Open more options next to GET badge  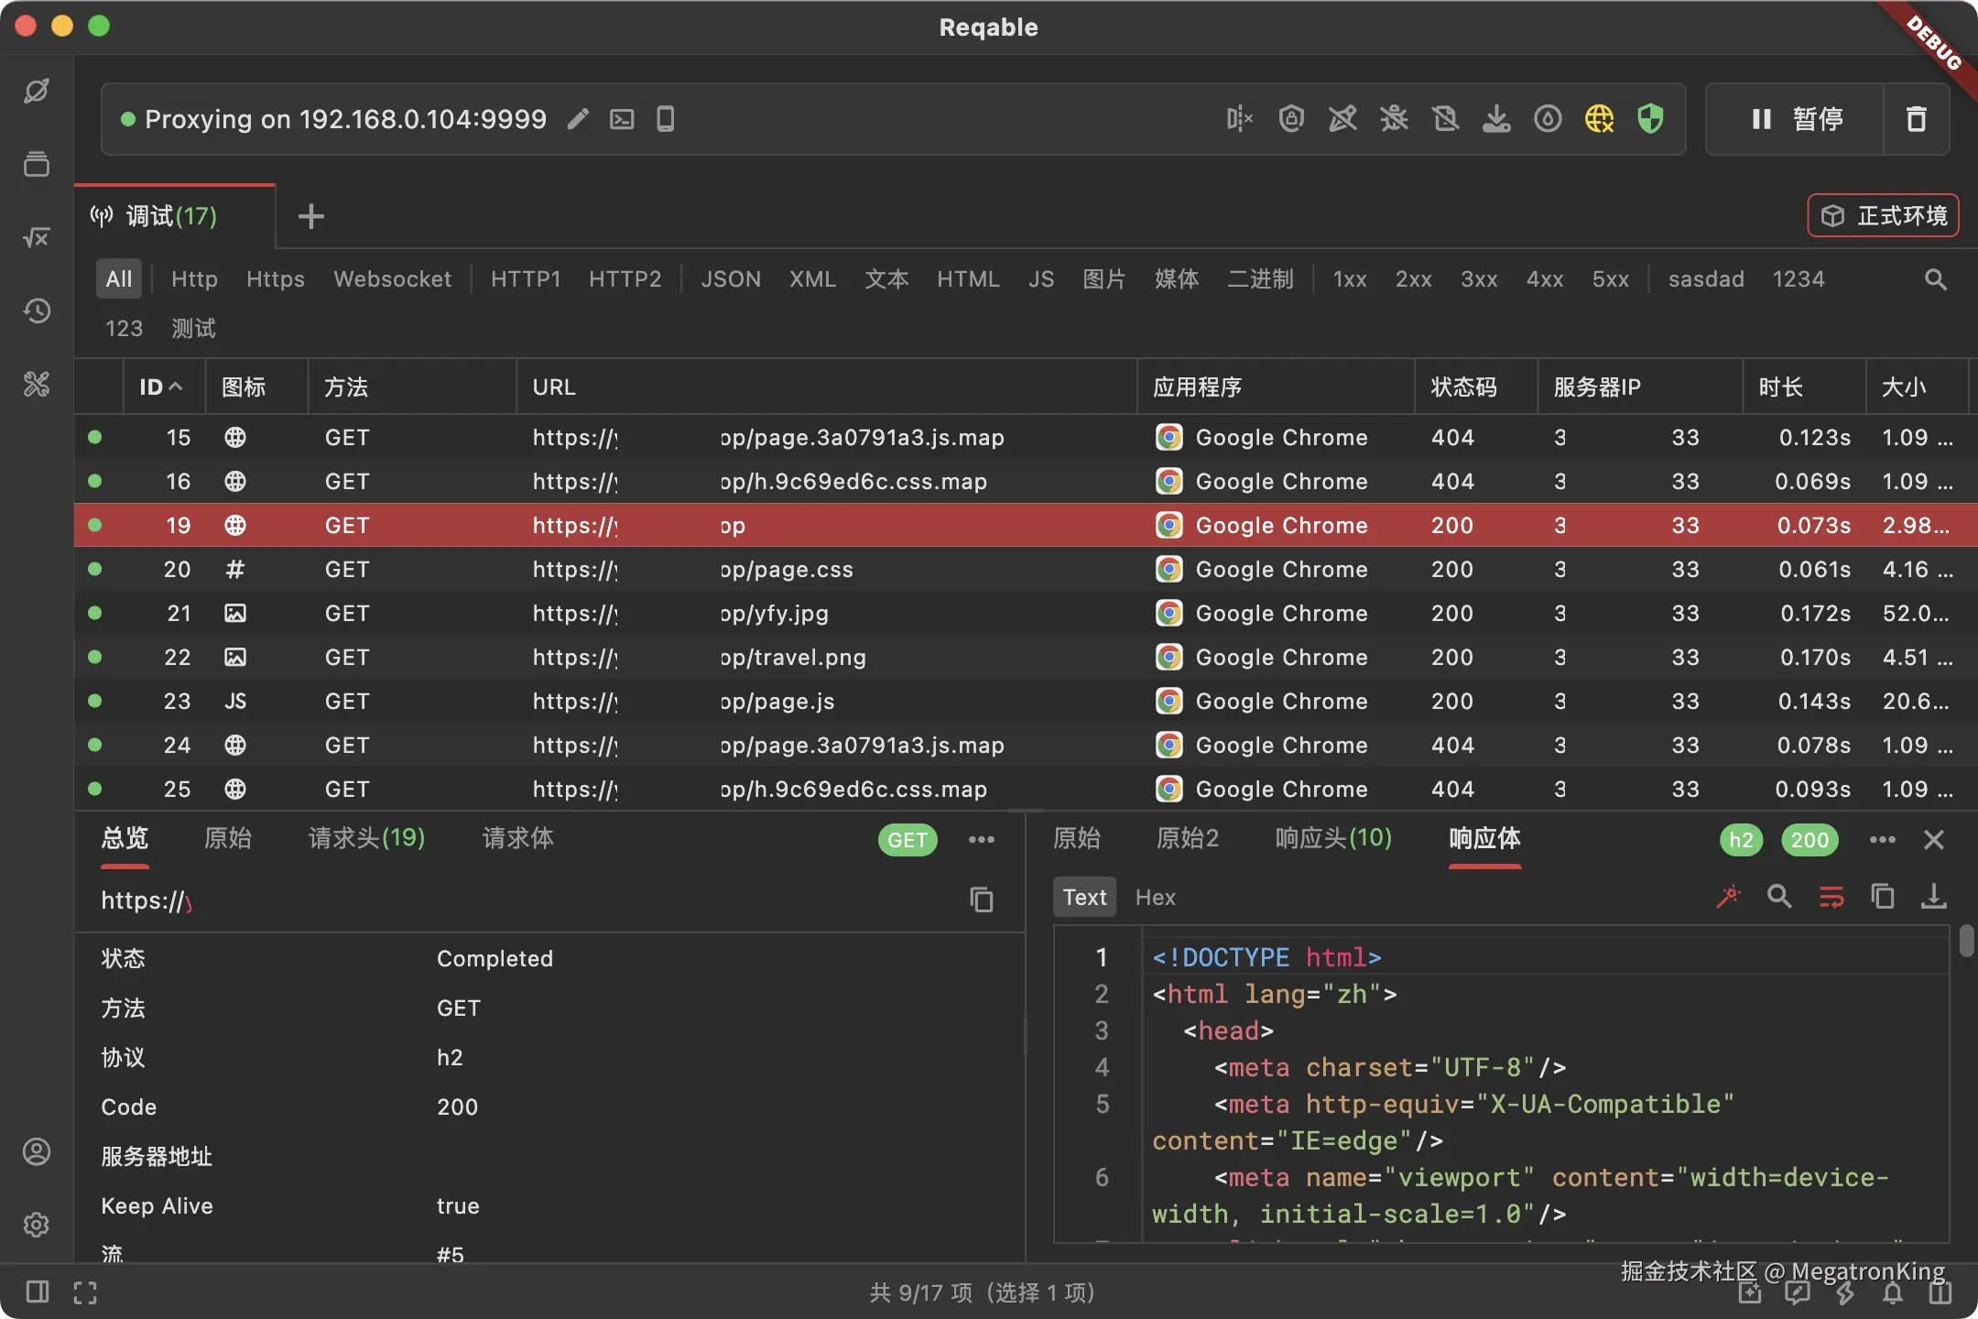click(982, 840)
